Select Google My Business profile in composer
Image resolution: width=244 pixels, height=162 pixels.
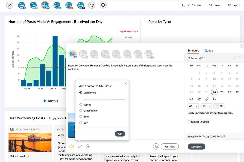coord(73,54)
